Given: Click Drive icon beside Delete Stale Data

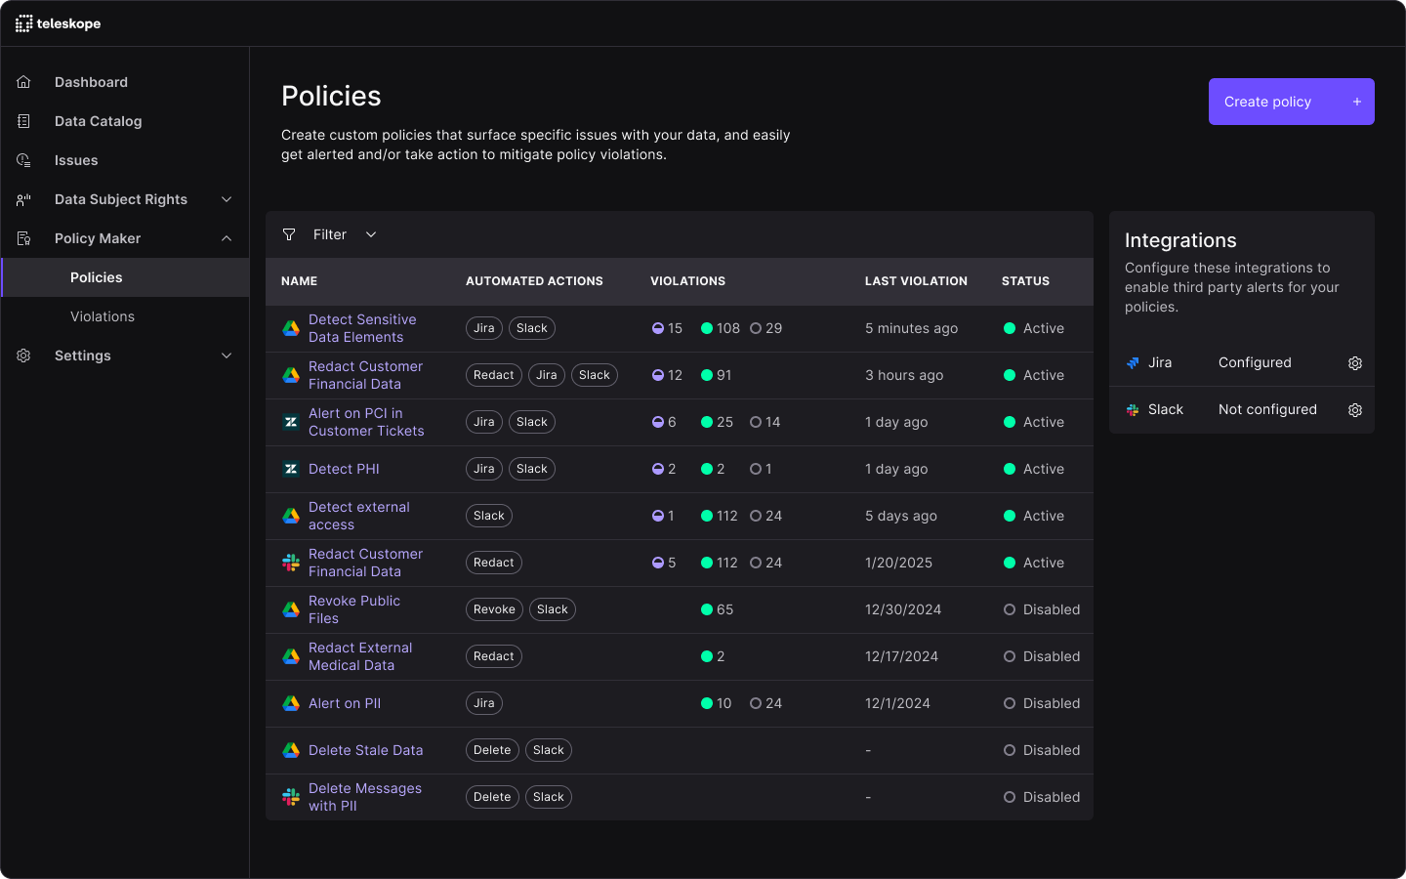Looking at the screenshot, I should click(291, 750).
